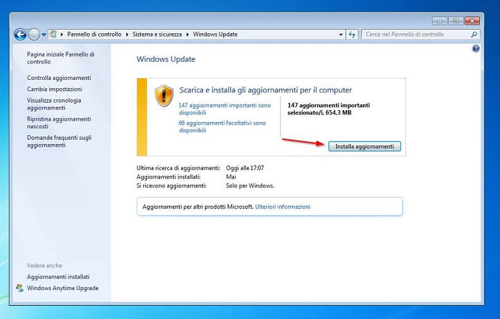
Task: Open Pagina iniziale Pannello di controllo
Action: (x=61, y=58)
